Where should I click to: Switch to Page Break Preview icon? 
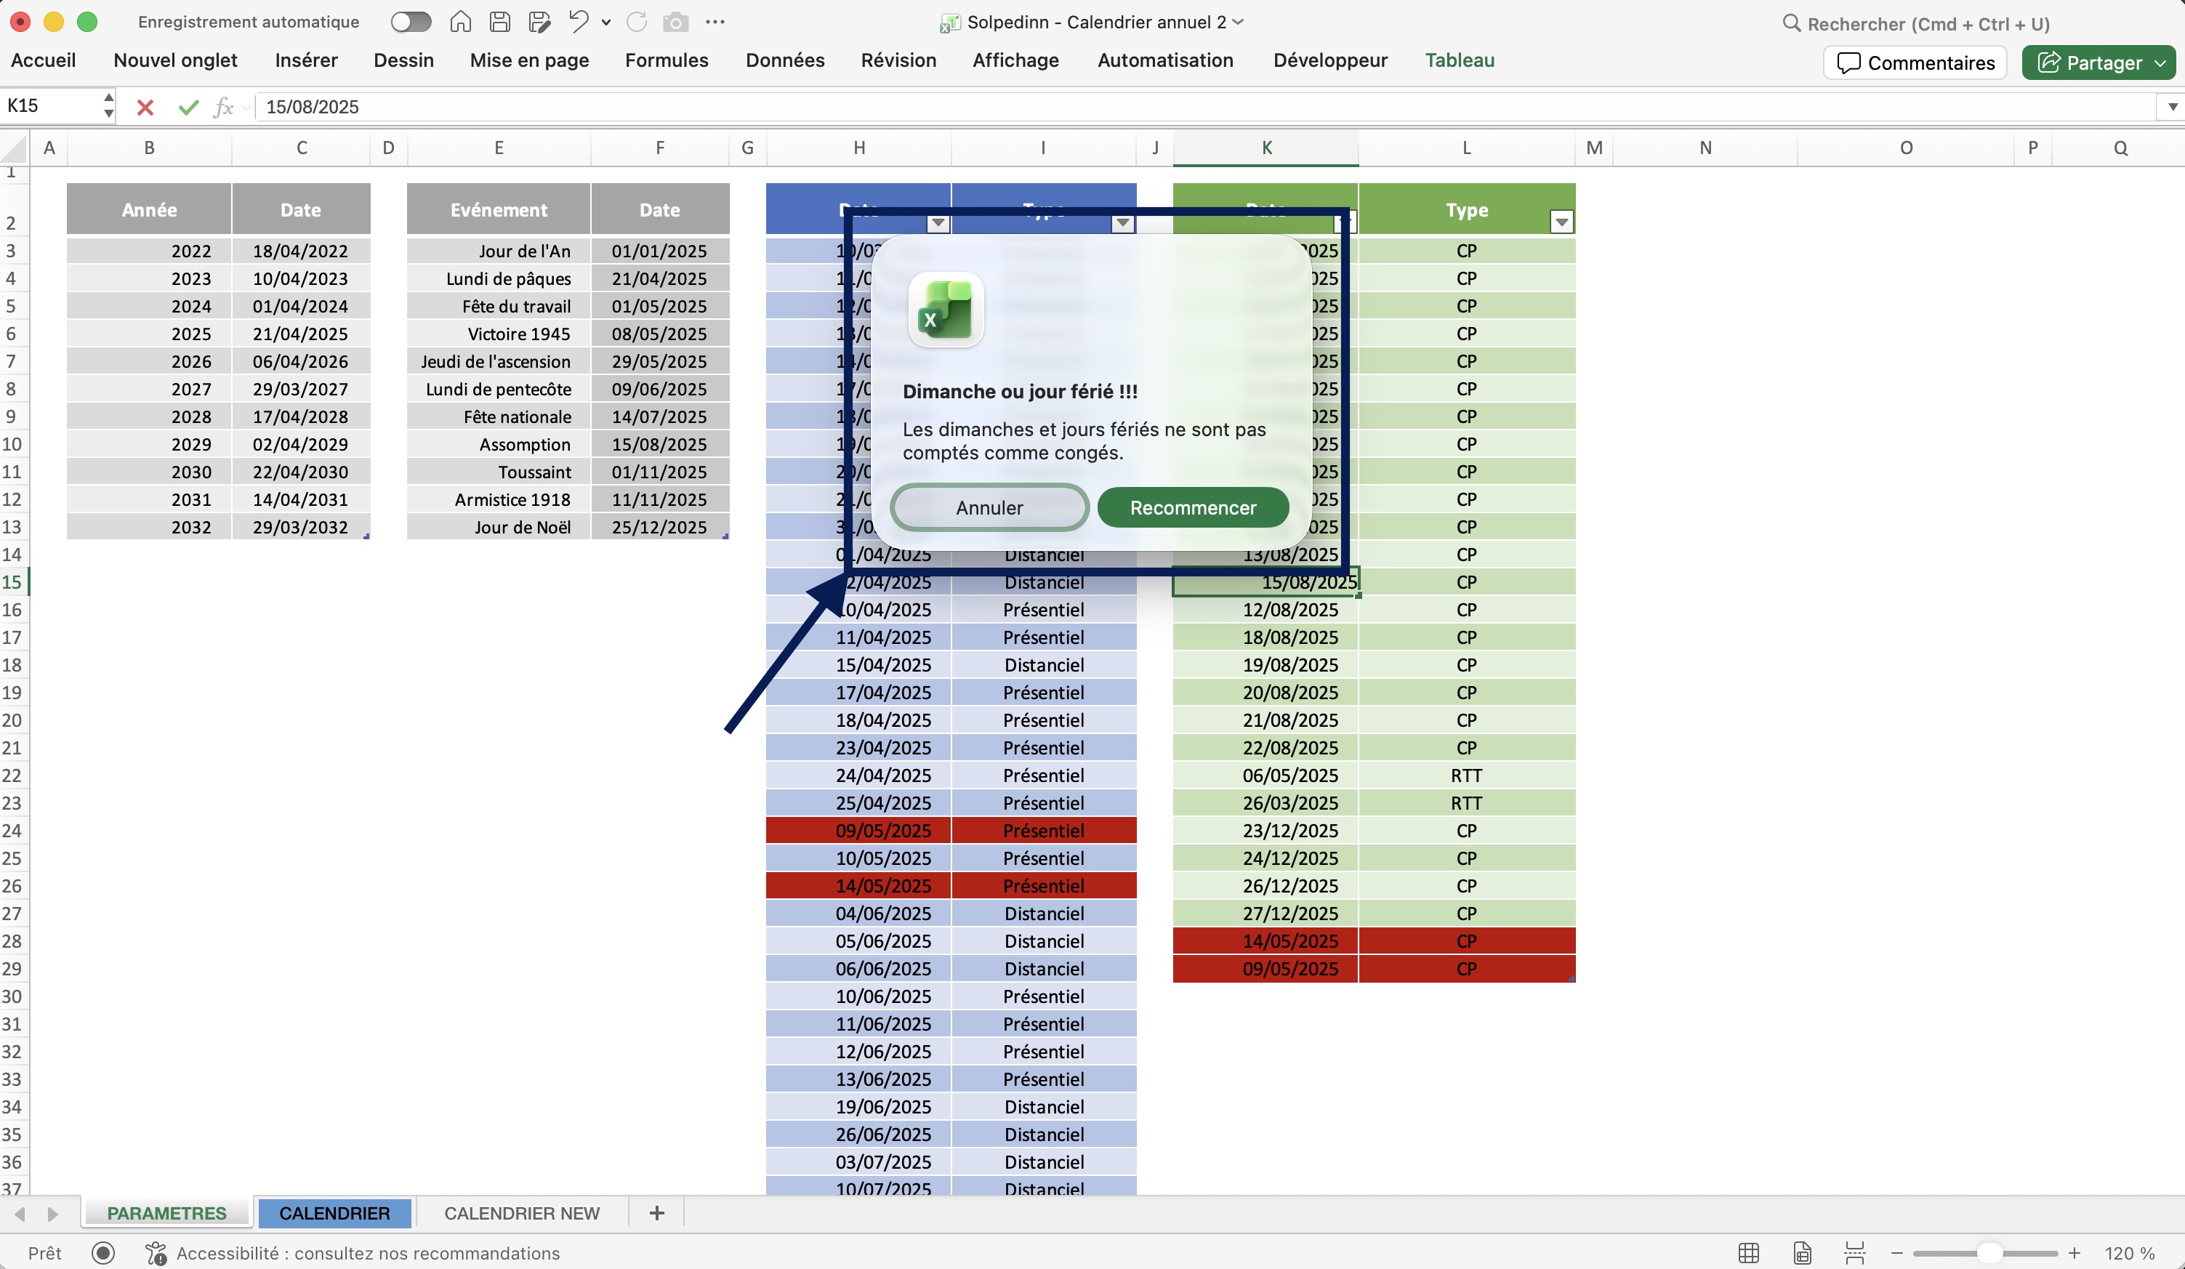tap(1855, 1252)
